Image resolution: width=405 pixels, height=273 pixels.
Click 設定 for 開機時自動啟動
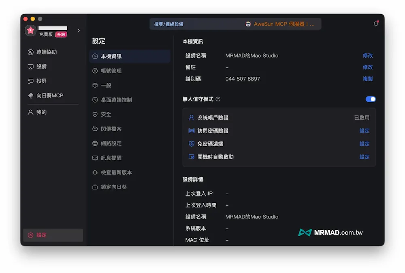click(364, 157)
